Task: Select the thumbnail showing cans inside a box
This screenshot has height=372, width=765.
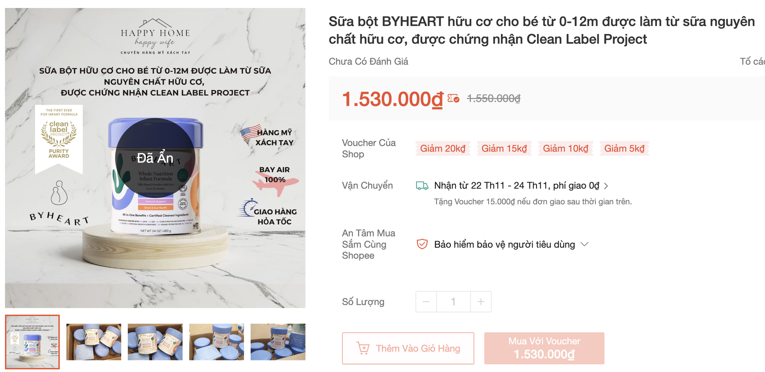Action: [x=94, y=342]
